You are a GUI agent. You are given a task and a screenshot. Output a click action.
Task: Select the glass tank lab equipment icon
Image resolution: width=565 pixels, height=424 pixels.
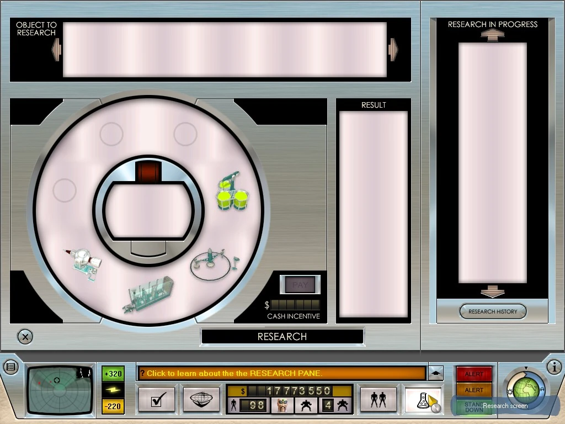coord(148,295)
